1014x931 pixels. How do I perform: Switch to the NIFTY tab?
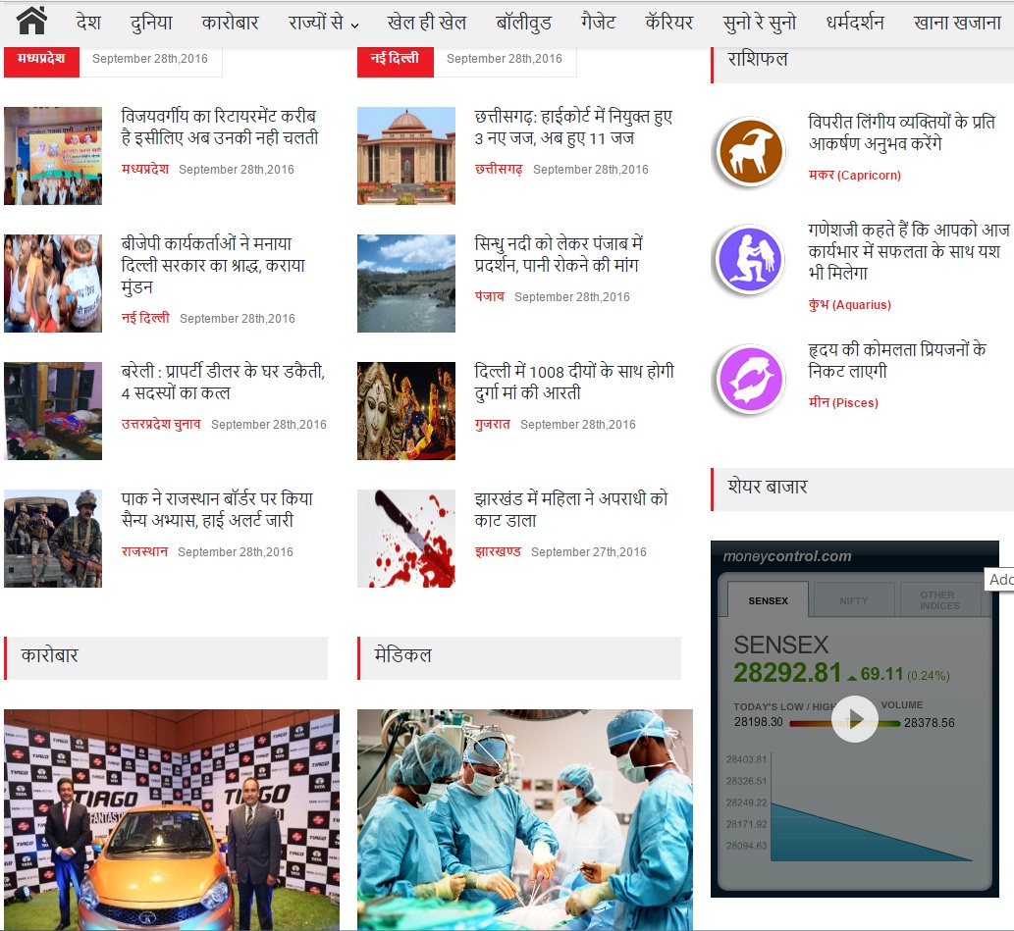pyautogui.click(x=853, y=600)
